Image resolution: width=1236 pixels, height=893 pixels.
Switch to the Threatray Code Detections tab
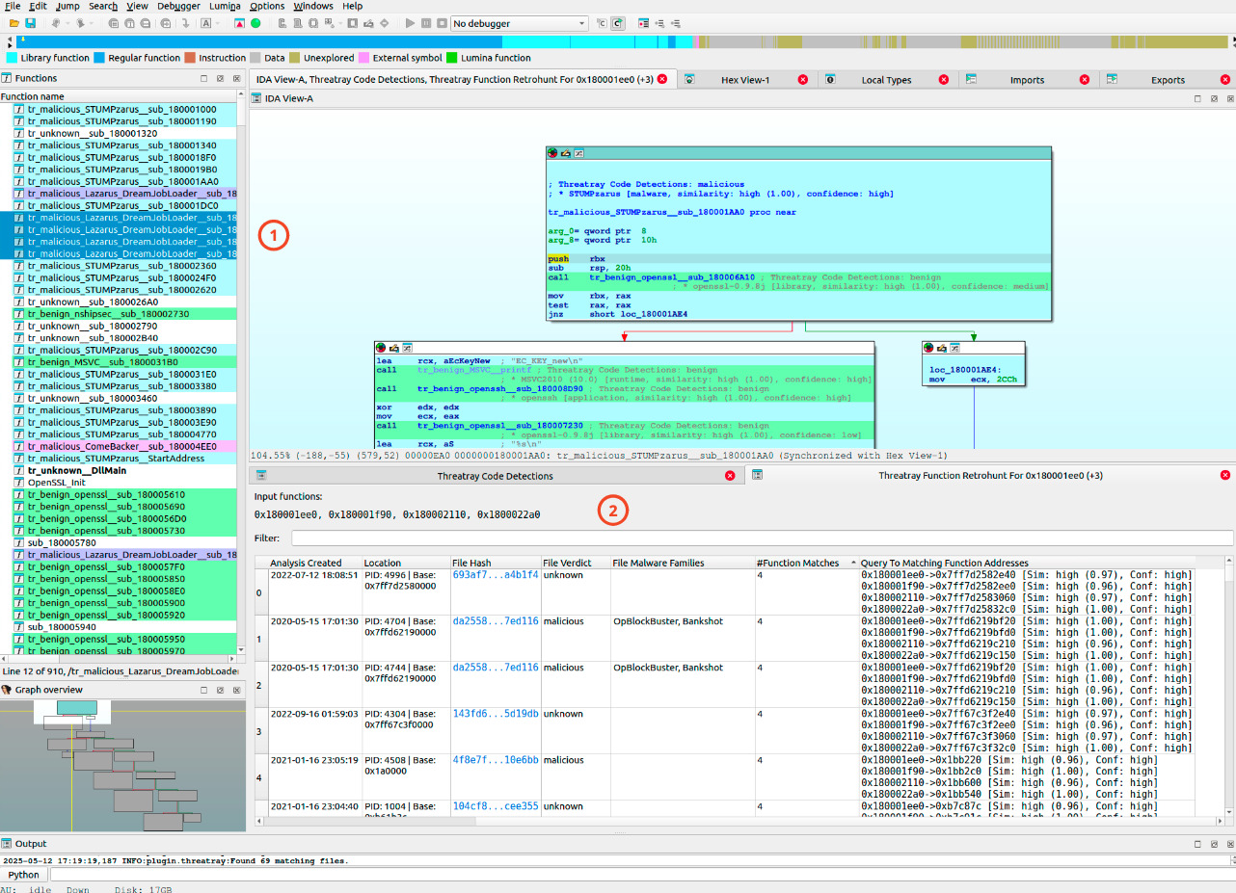(495, 476)
